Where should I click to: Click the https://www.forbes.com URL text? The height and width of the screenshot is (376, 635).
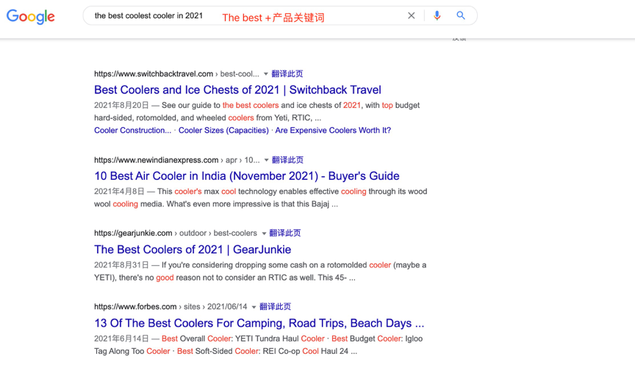coord(135,307)
